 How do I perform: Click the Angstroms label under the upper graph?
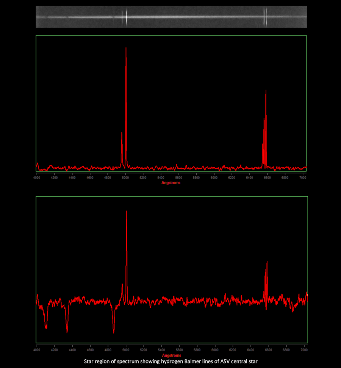pos(171,183)
